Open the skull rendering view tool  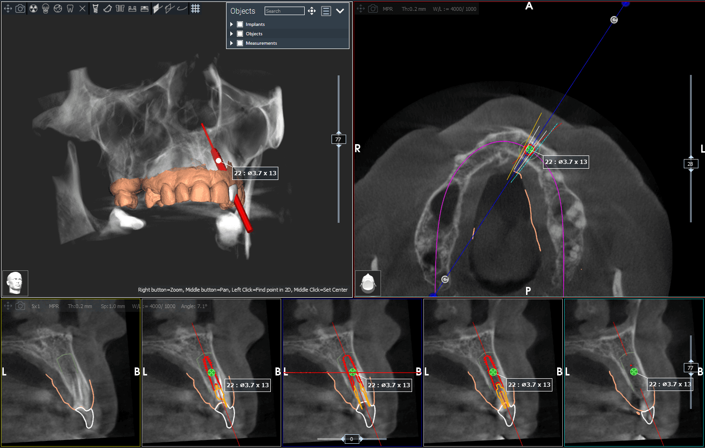tap(45, 8)
